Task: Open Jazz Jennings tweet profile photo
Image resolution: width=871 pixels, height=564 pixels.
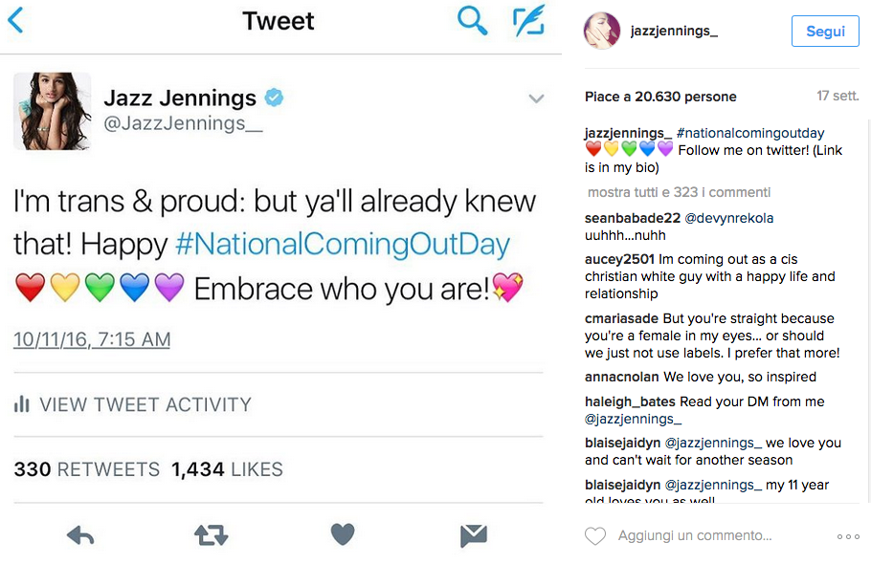Action: tap(53, 111)
